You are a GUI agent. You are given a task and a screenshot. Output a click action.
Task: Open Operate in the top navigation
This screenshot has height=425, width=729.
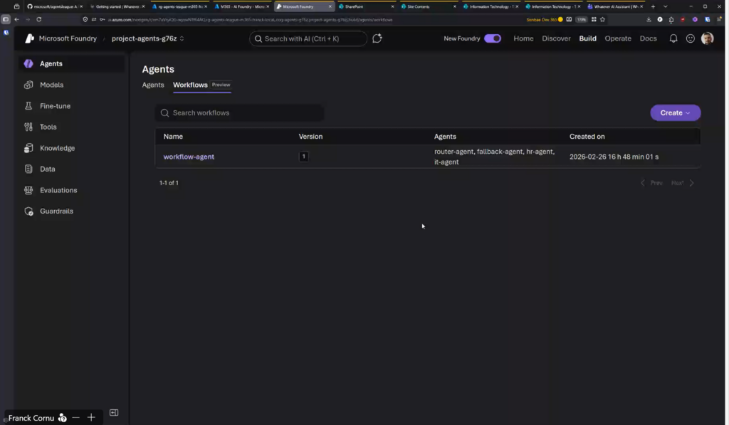[618, 38]
